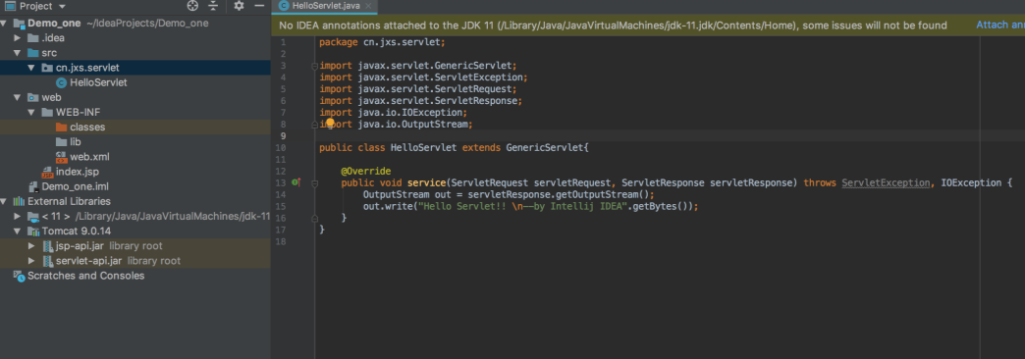
Task: Click the External Libraries icon
Action: click(x=19, y=201)
